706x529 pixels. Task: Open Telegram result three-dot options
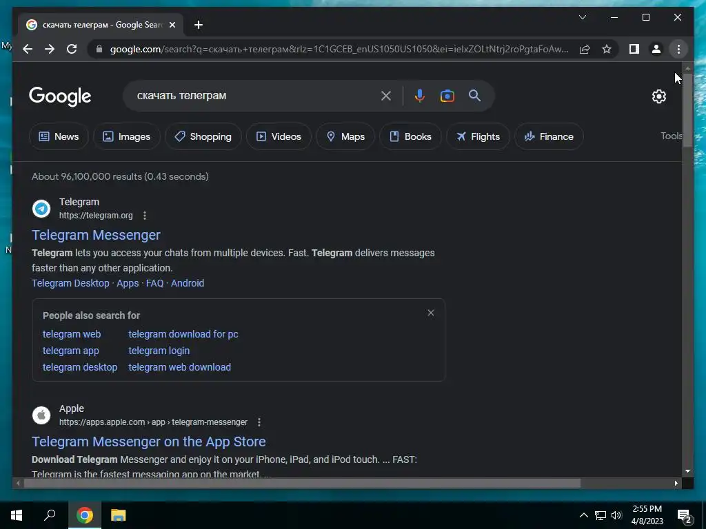coord(145,216)
